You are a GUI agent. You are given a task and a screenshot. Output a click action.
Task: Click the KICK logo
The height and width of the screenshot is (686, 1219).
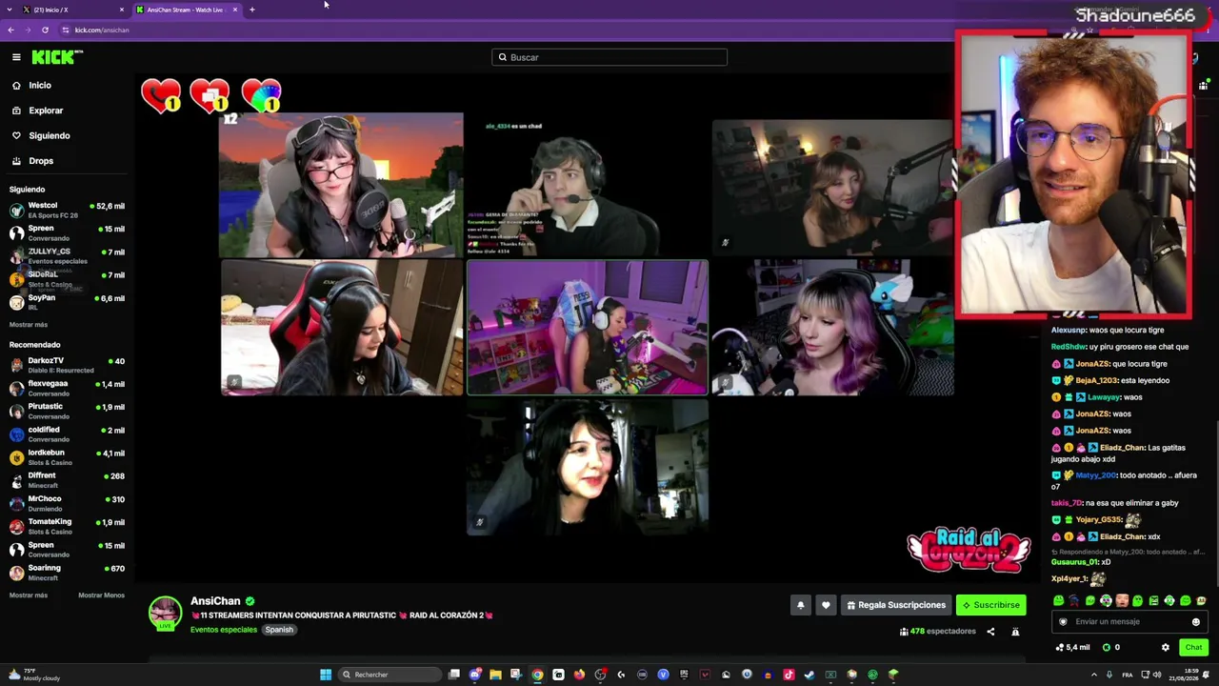click(56, 57)
